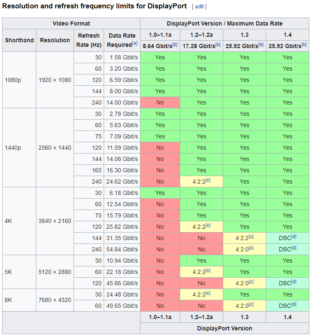Open footnote [b] under the 1.3 version header
The image size is (311, 335).
point(261,44)
